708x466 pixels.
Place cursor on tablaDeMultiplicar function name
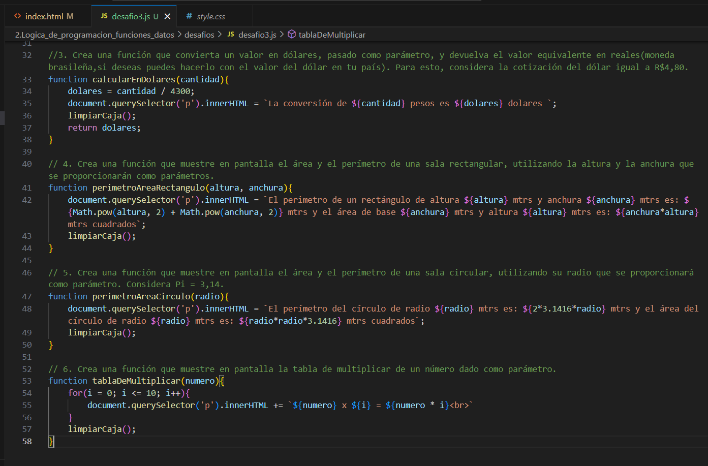tap(136, 381)
